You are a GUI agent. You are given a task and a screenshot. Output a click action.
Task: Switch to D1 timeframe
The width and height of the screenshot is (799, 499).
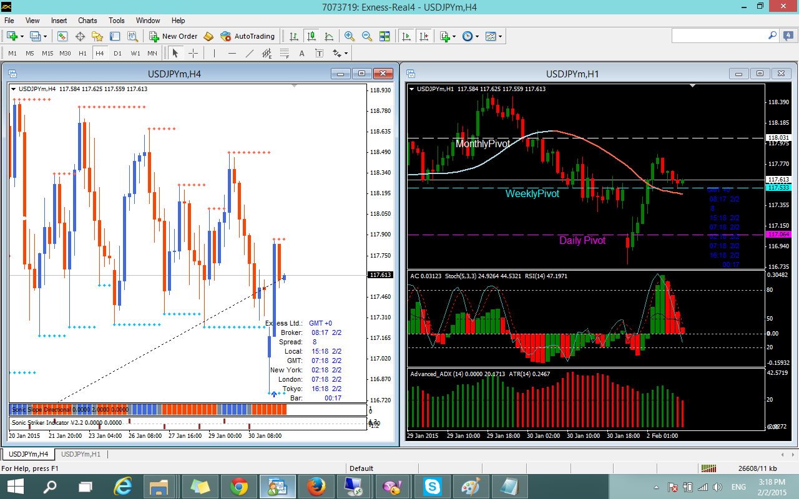[117, 53]
